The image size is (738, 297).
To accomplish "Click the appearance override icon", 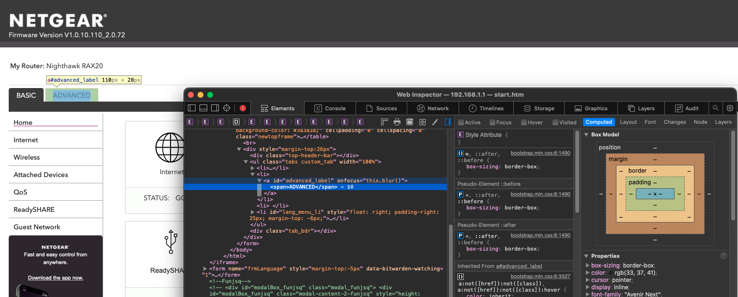I will tap(410, 122).
